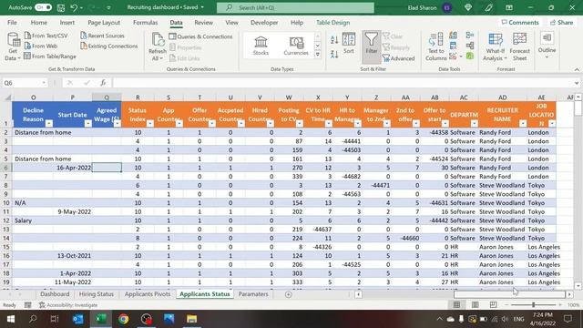Click the Undo arrow

[x=74, y=7]
